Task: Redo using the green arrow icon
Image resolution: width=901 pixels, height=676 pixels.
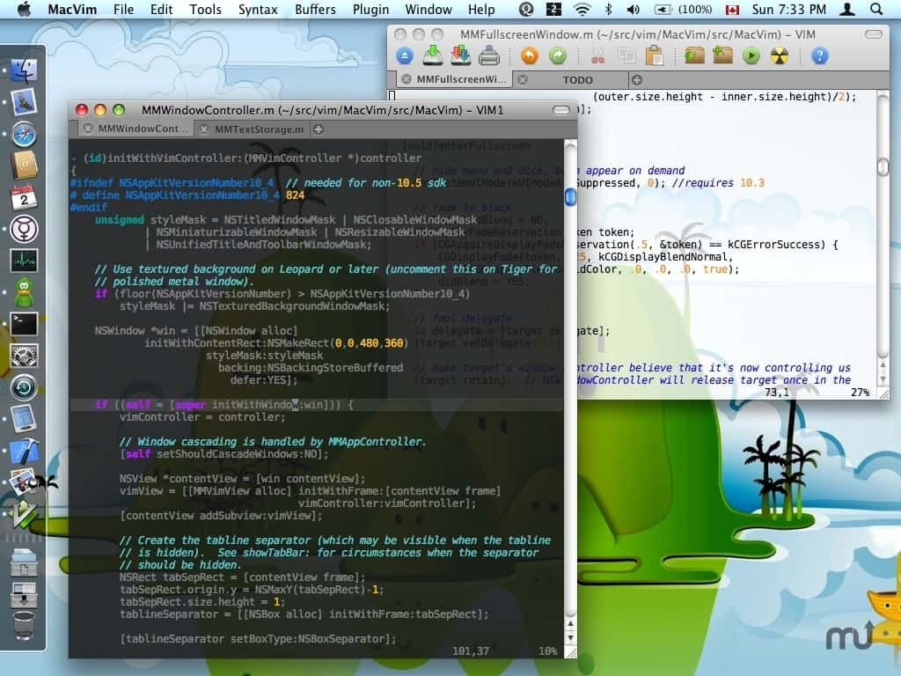Action: pyautogui.click(x=557, y=56)
